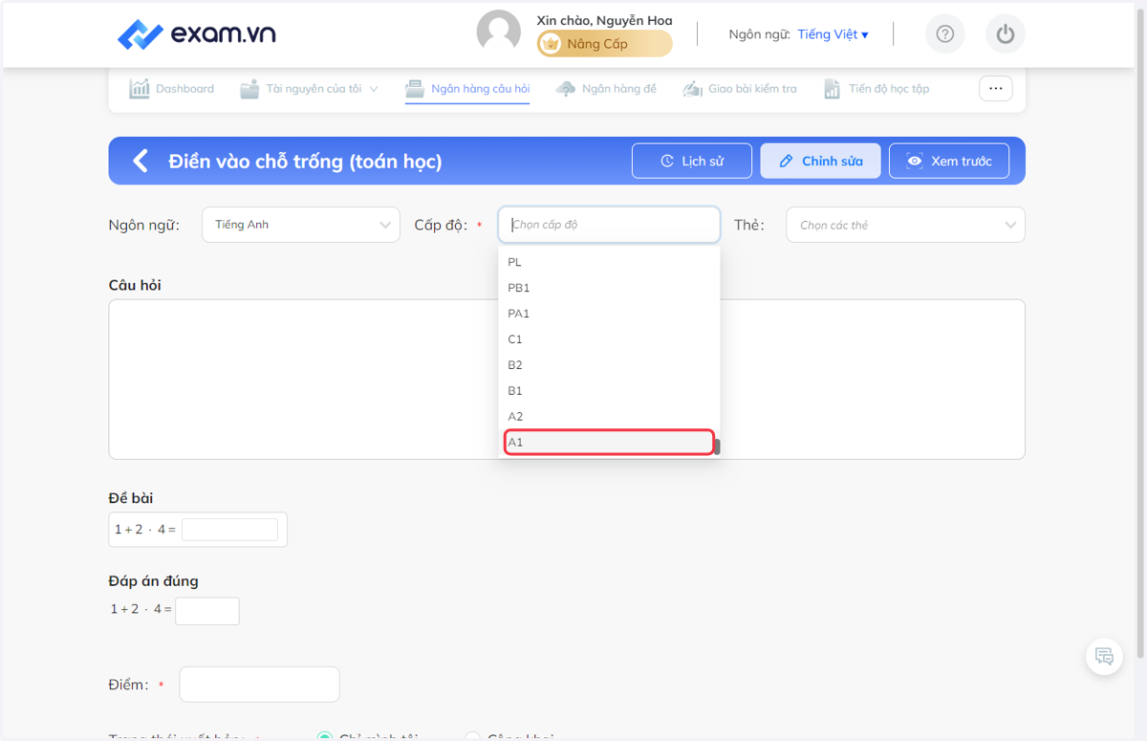Open Tiến độ học tập tab
The image size is (1147, 741).
tap(876, 89)
